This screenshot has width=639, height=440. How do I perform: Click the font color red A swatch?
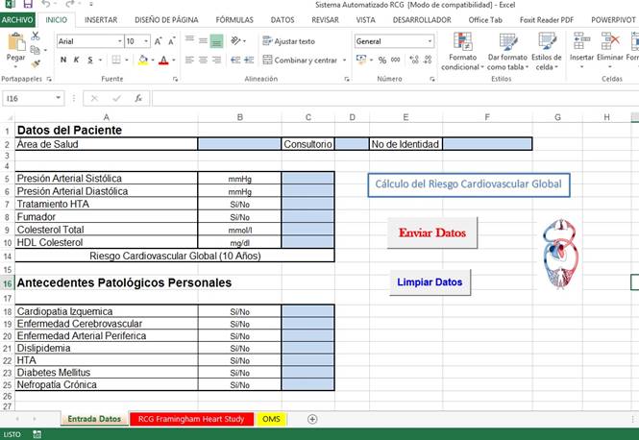pyautogui.click(x=161, y=60)
